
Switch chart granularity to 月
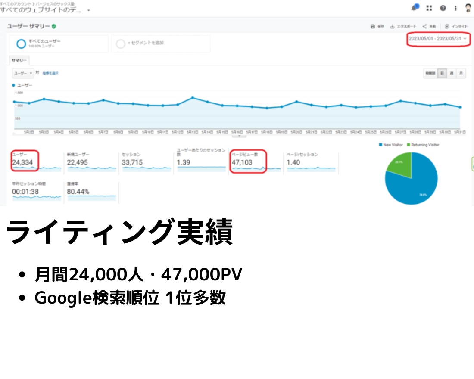[461, 73]
